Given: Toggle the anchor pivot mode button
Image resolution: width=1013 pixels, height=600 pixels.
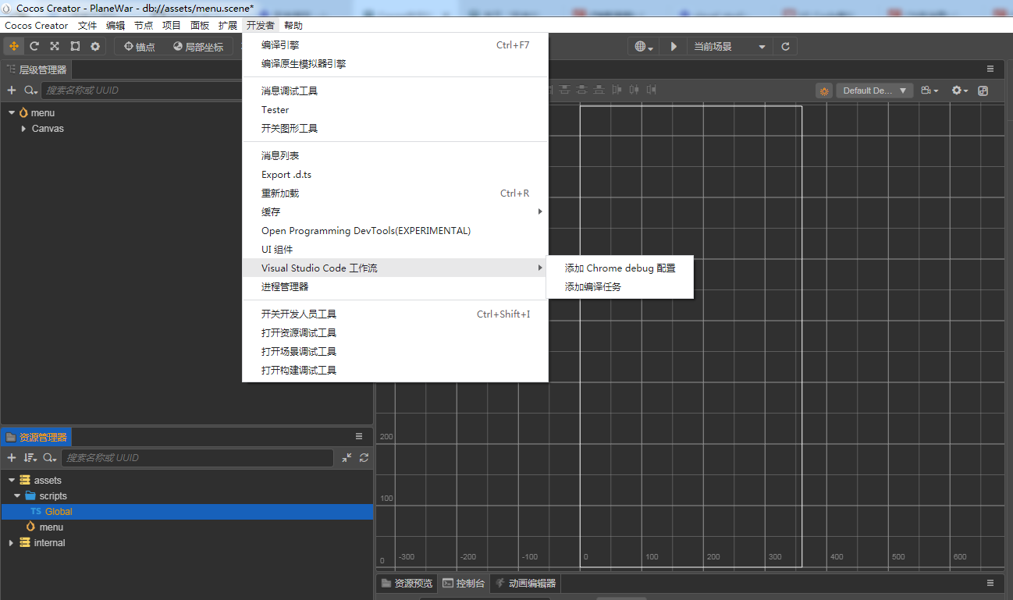Looking at the screenshot, I should (140, 47).
